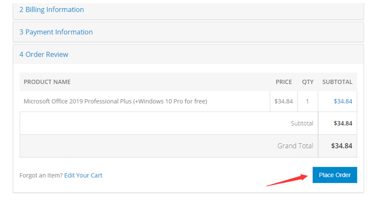Open the Edit Your Cart link
Viewport: 374px width, 205px height.
(x=83, y=175)
